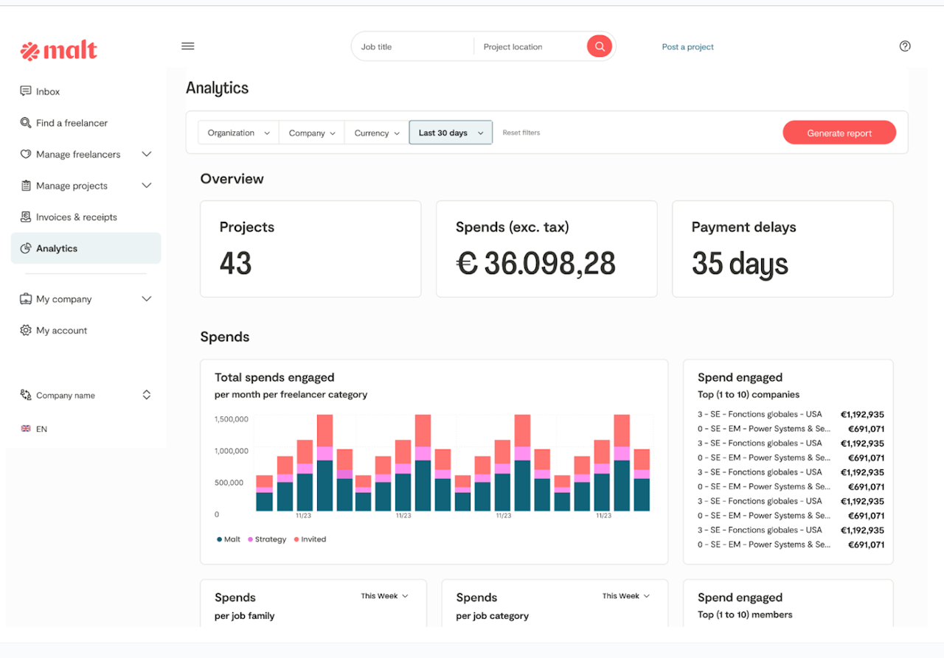This screenshot has width=944, height=658.
Task: Click the red search magnifier button
Action: click(600, 46)
